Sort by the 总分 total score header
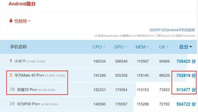Image resolution: width=198 pixels, height=112 pixels. (186, 47)
